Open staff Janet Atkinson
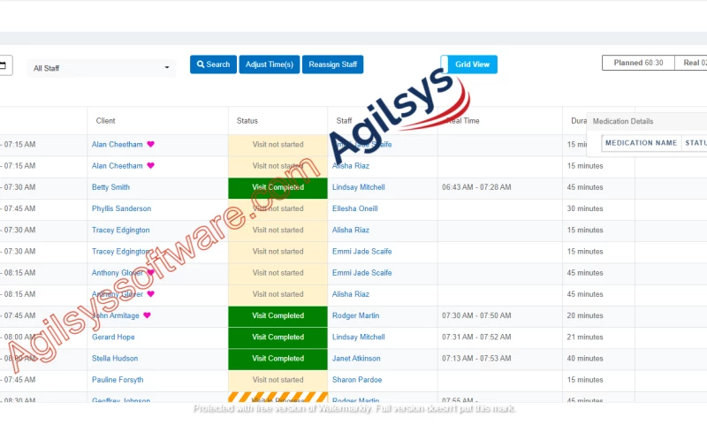Screen dimensions: 707x424 [356, 359]
